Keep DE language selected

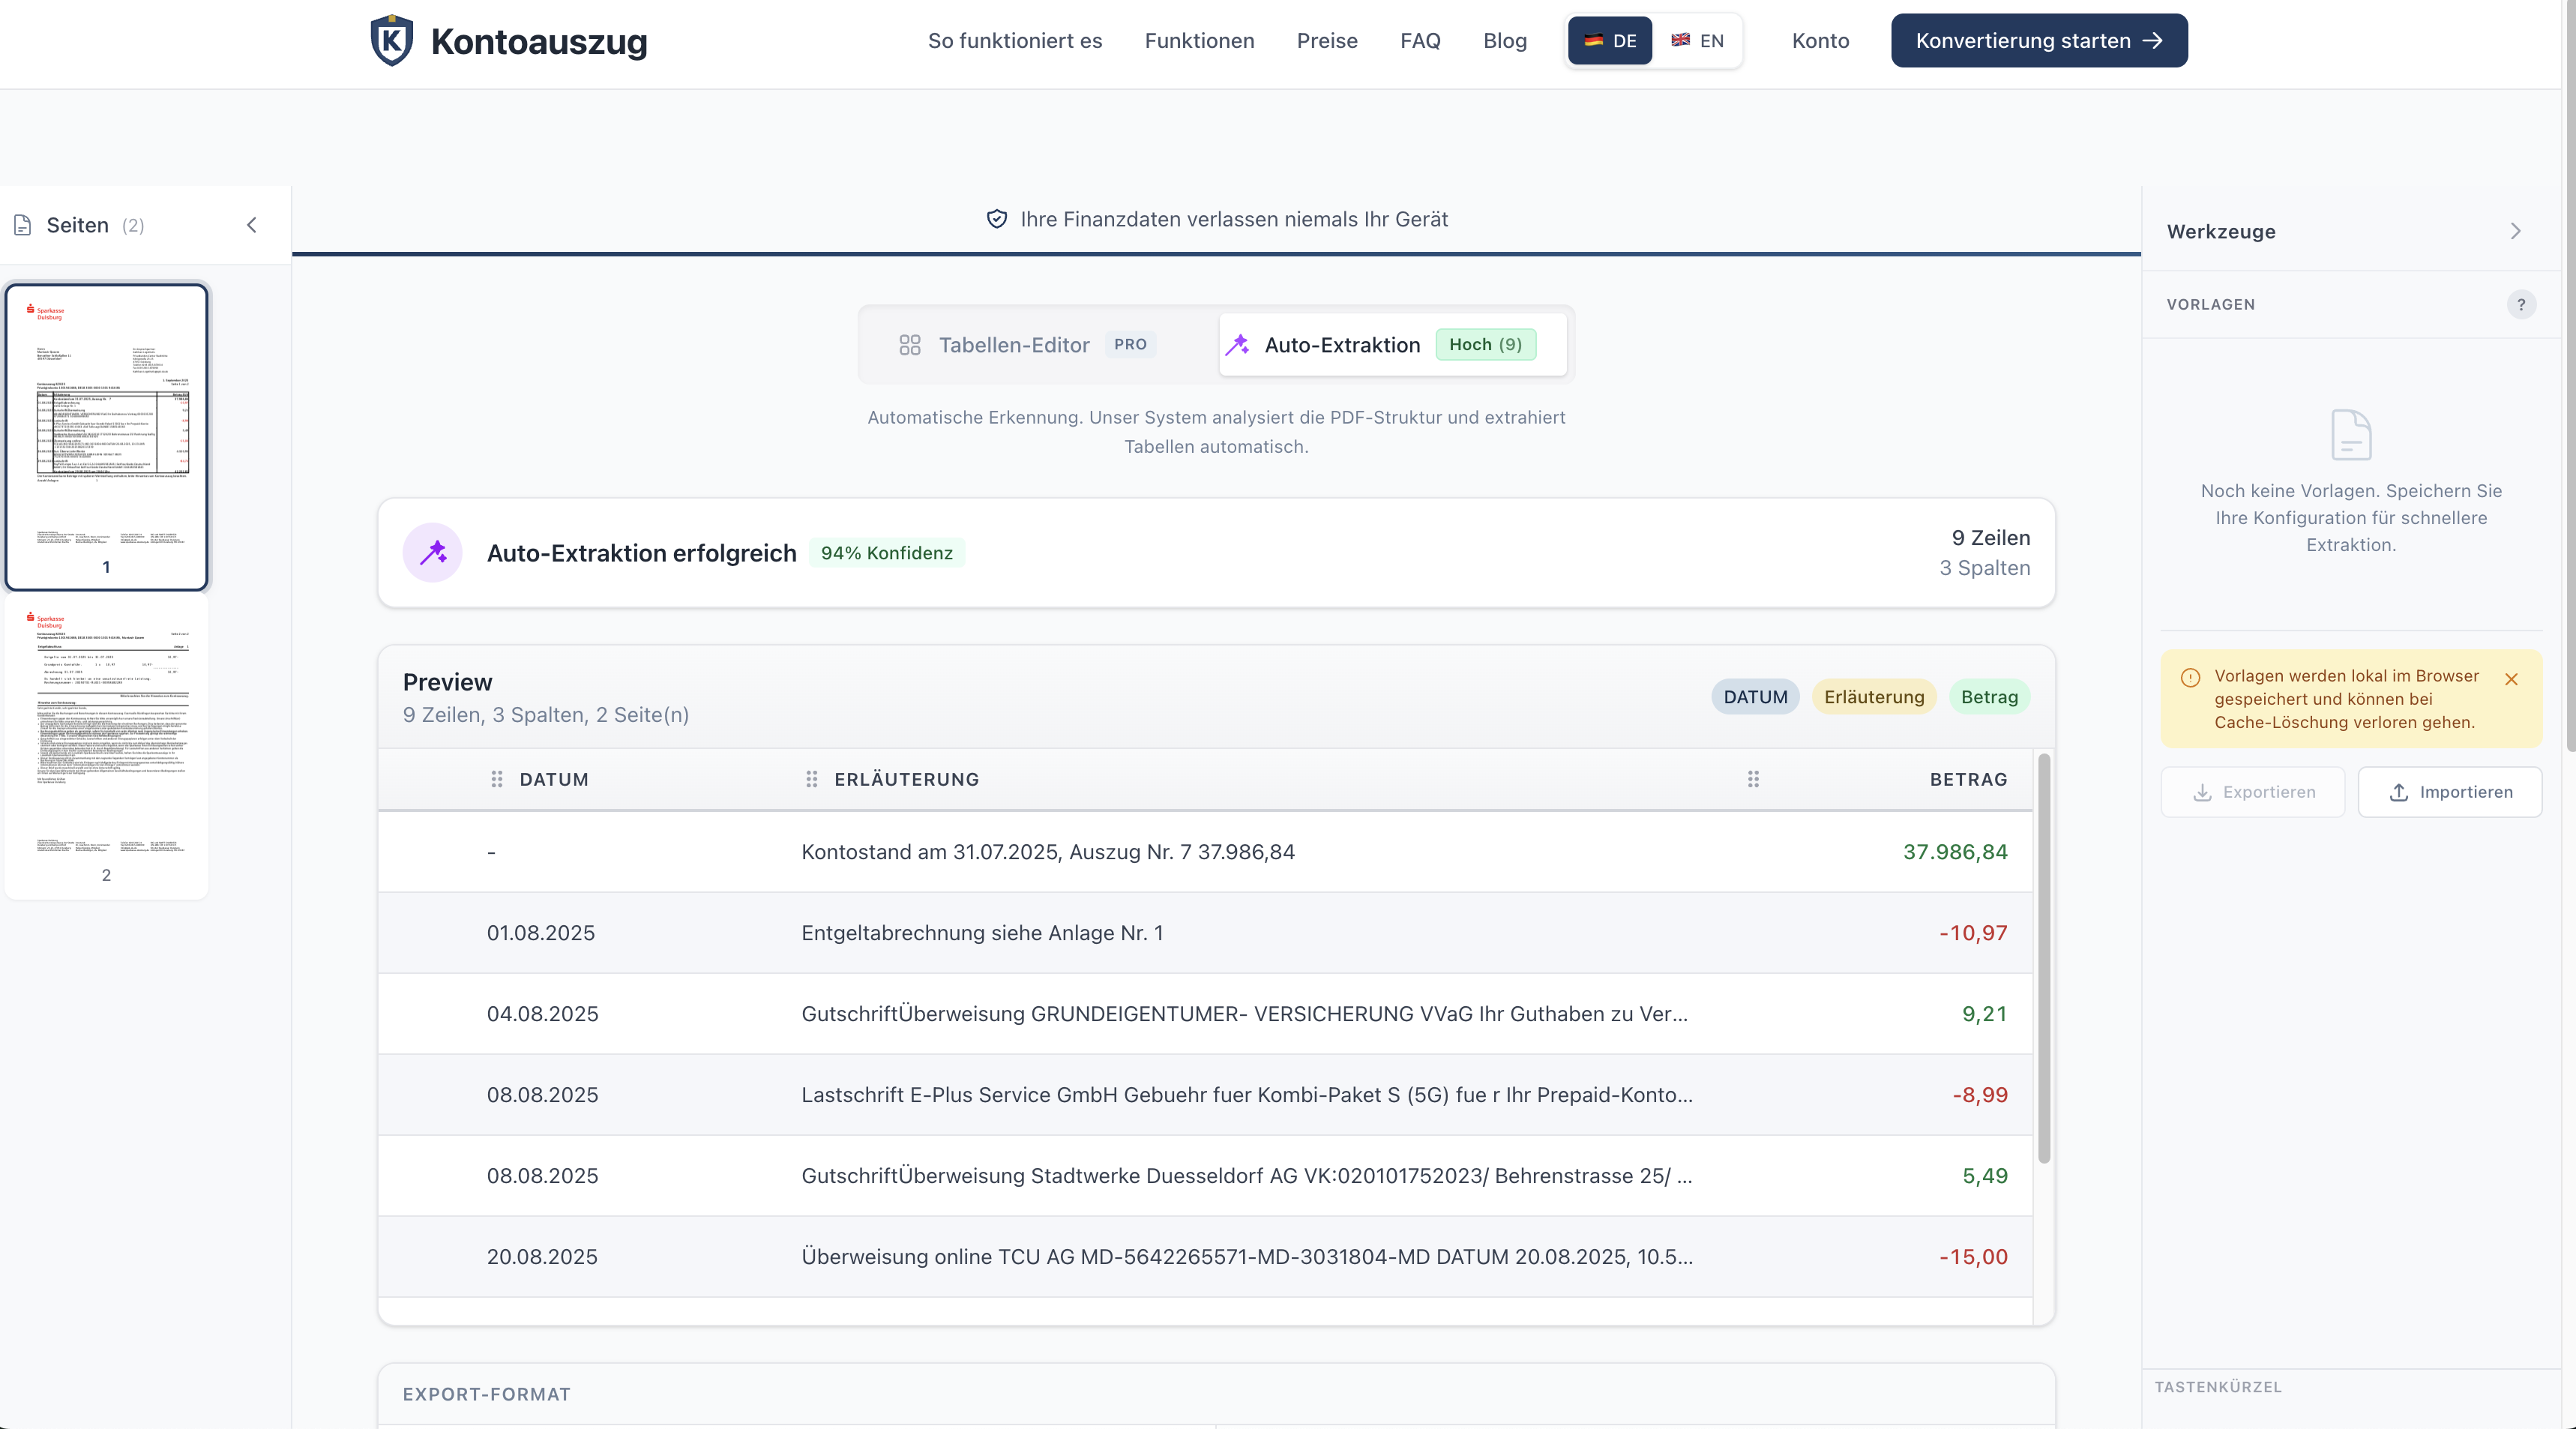1609,41
